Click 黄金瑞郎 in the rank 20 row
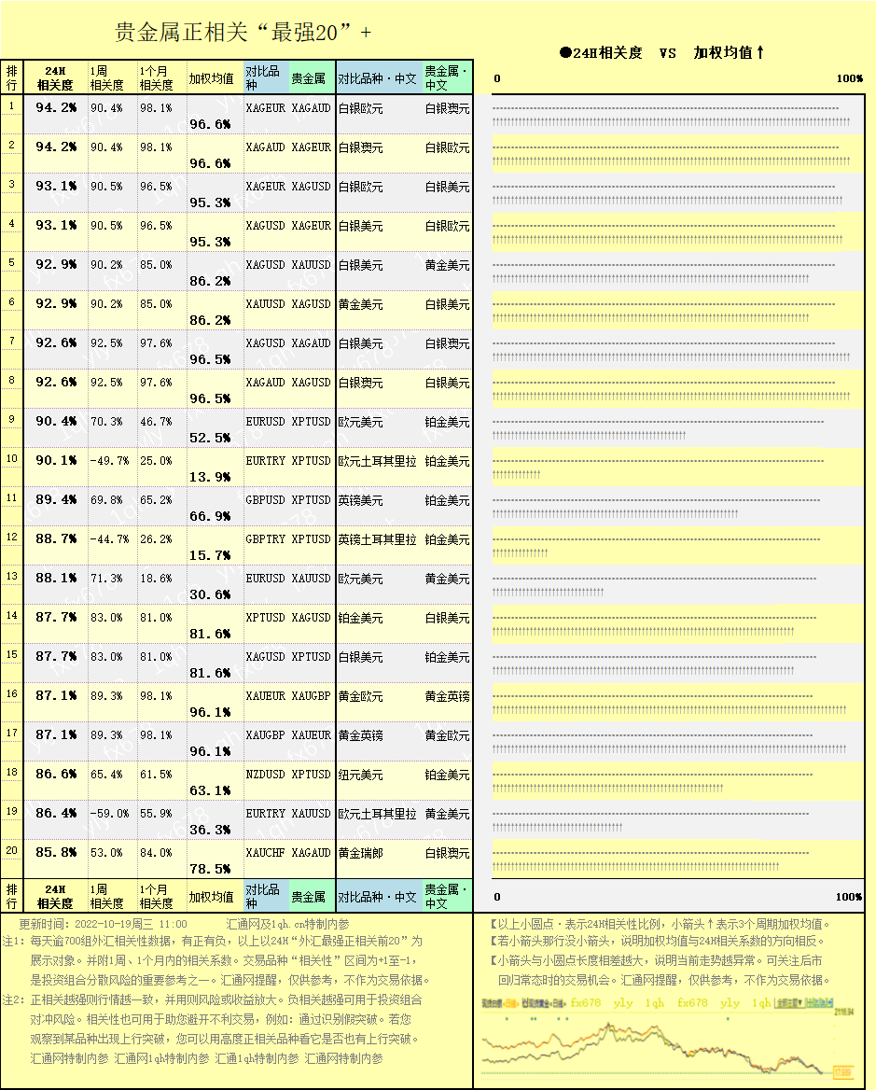The height and width of the screenshot is (1090, 876). click(x=360, y=853)
